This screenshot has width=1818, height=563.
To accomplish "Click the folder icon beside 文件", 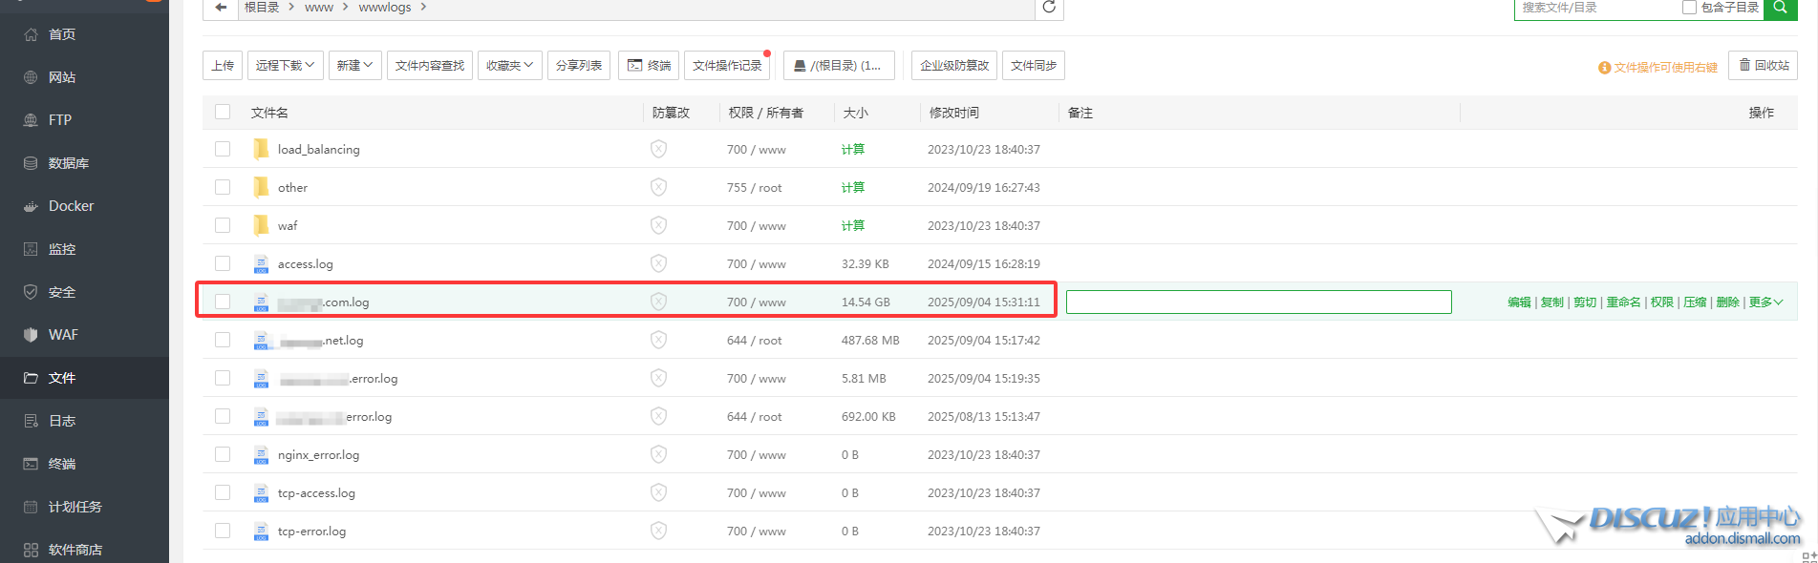I will (31, 378).
